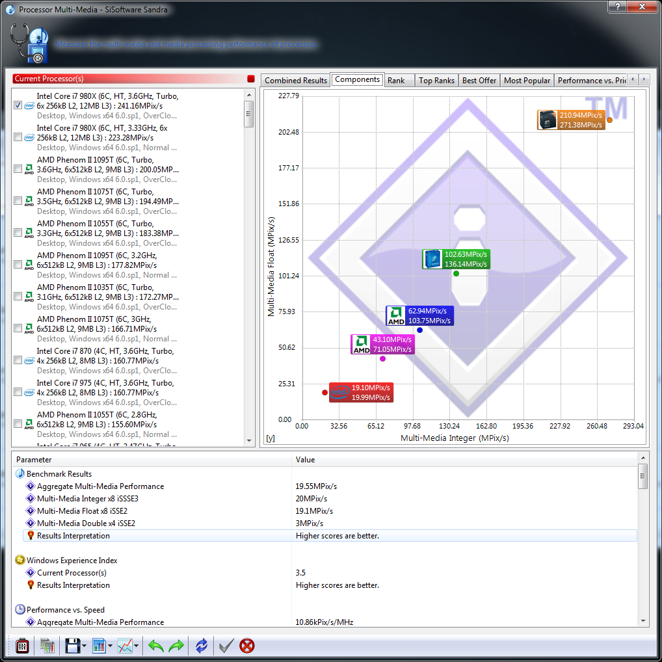Click the green forward arrow
The width and height of the screenshot is (662, 662).
(x=176, y=646)
